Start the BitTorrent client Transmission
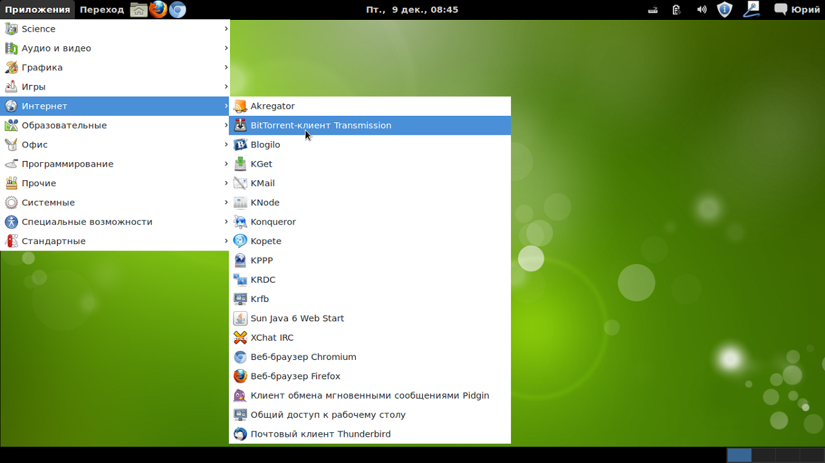This screenshot has width=825, height=463. click(x=370, y=126)
